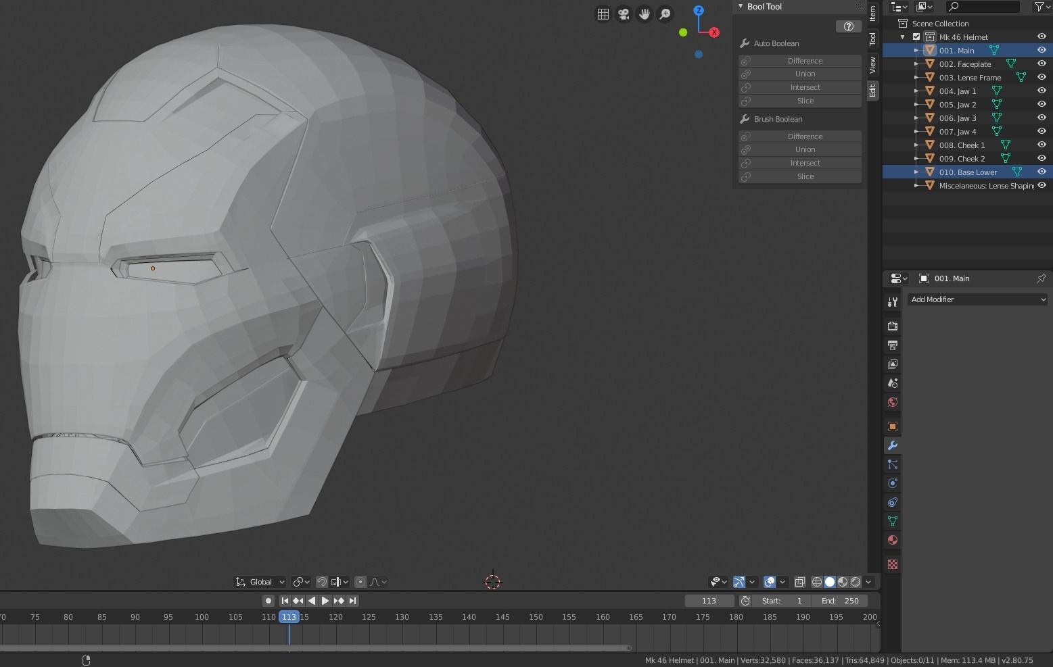
Task: Switch to the View sidebar tab
Action: click(872, 65)
